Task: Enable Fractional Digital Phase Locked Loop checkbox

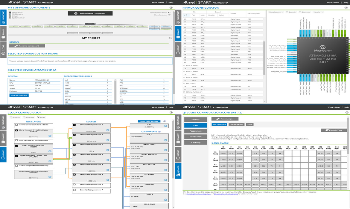Action: pos(16,166)
